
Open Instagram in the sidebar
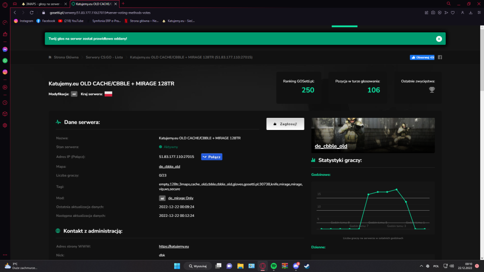pyautogui.click(x=5, y=72)
